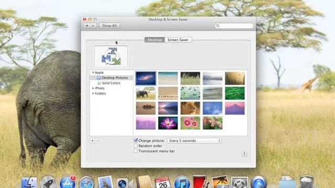This screenshot has width=335, height=188.
Task: Enable the Random order checkbox
Action: (136, 146)
